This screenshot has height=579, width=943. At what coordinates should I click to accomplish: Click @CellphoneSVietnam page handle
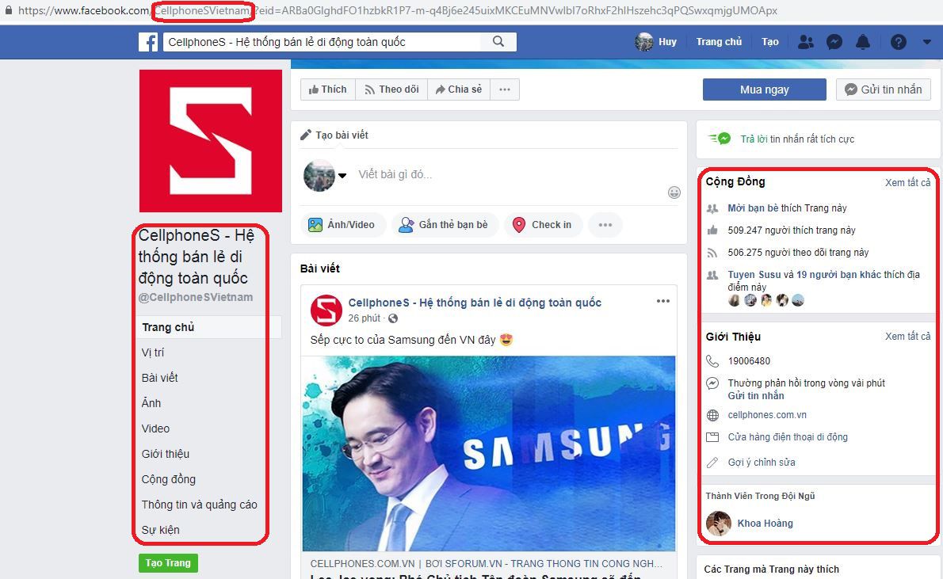pos(196,297)
